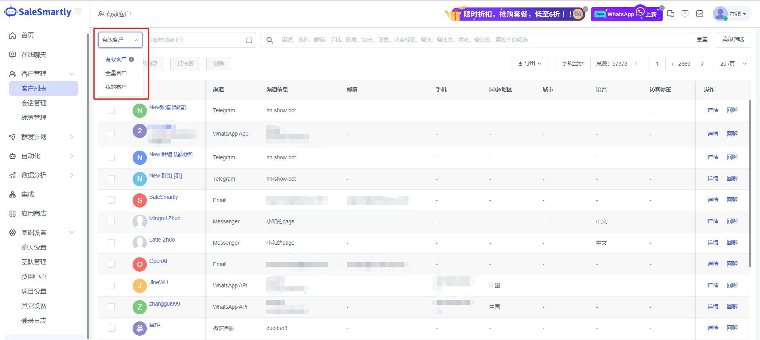
Task: Select 客户列表 in the sidebar
Action: 44,88
